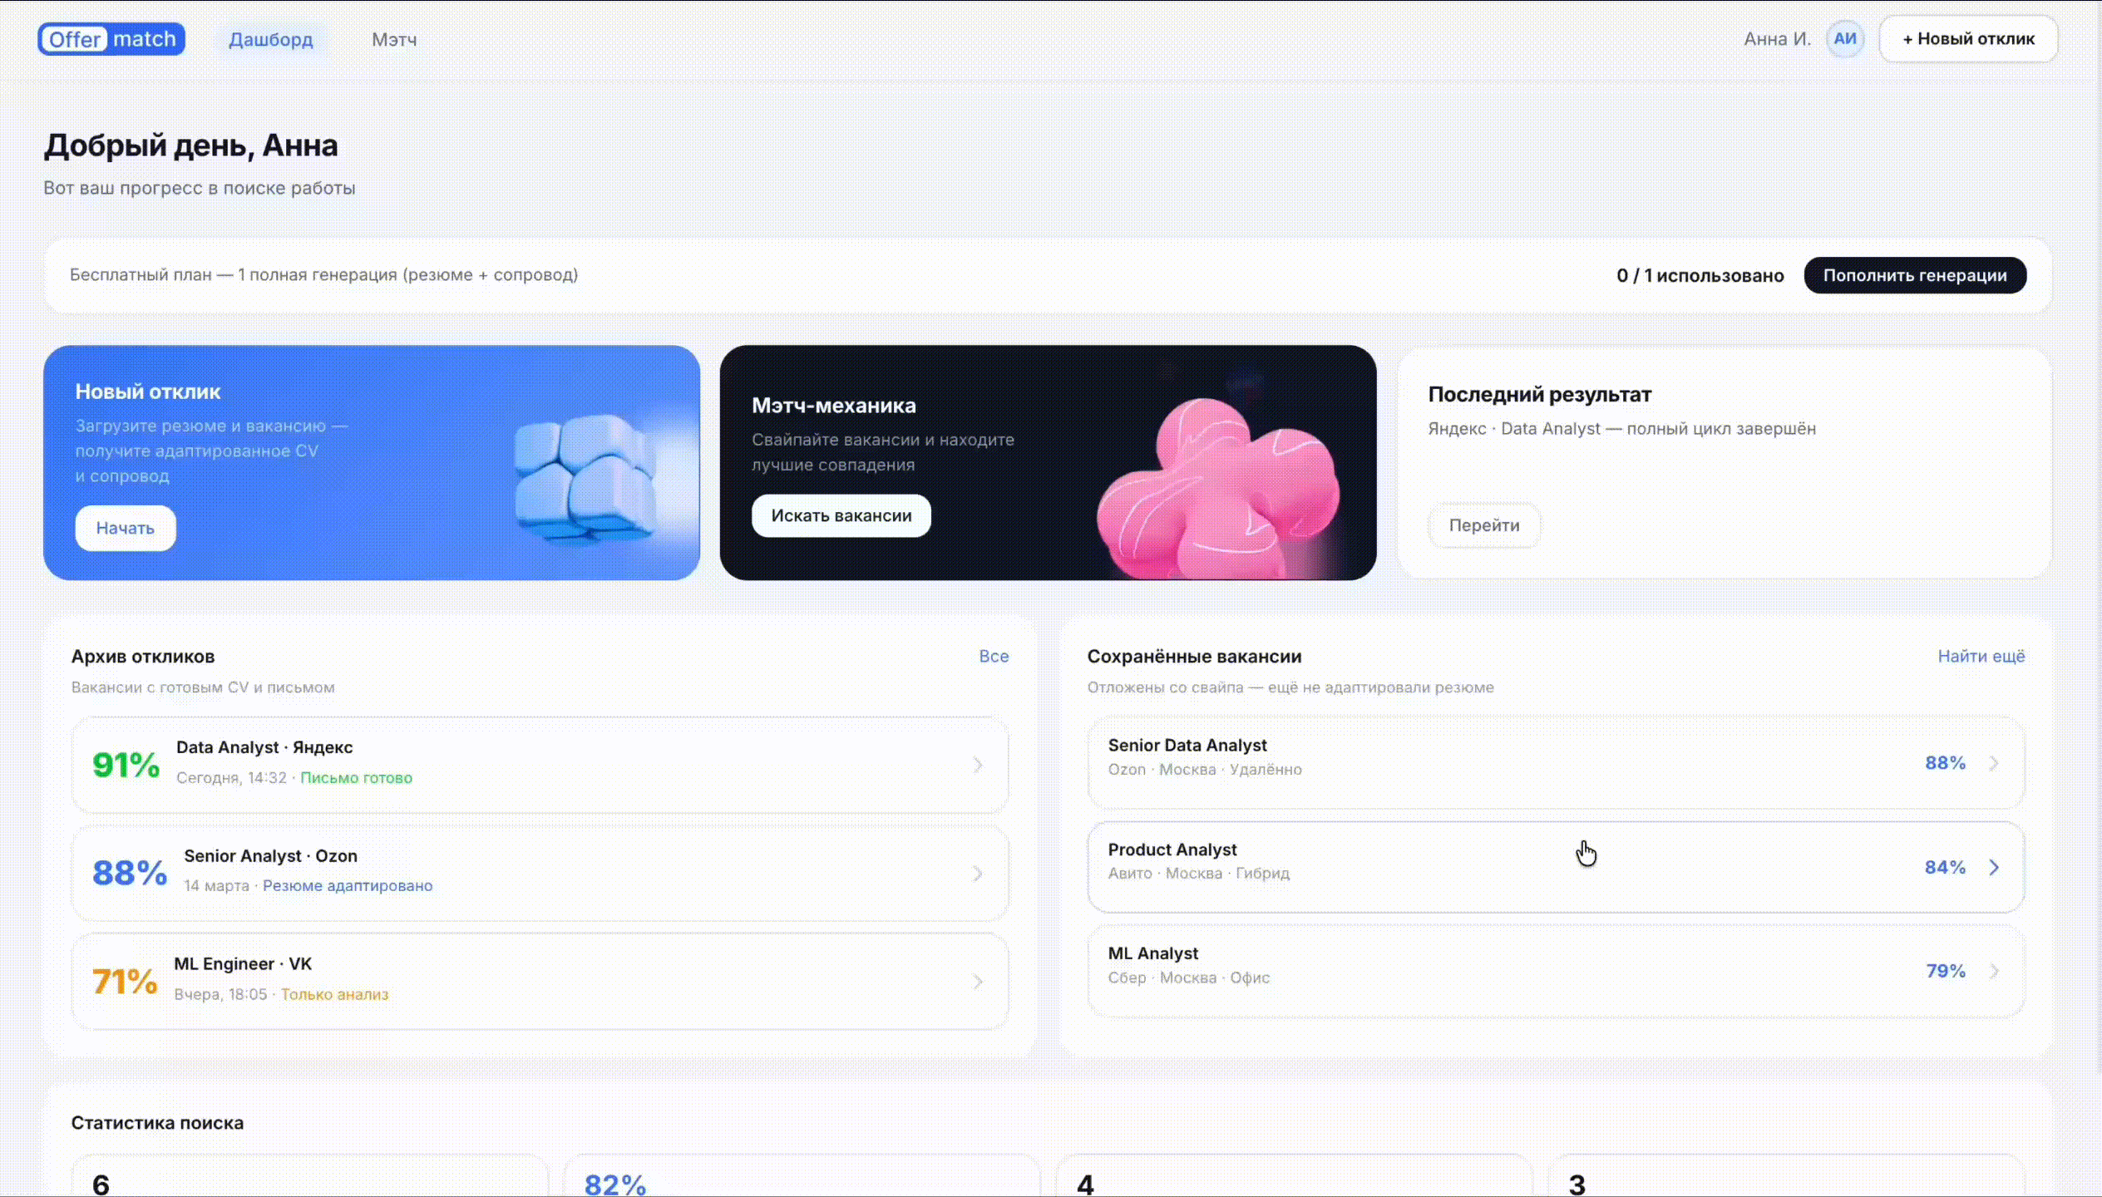The height and width of the screenshot is (1197, 2102).
Task: Click the Ozon · Москва · Удалённо details
Action: coord(1205,770)
